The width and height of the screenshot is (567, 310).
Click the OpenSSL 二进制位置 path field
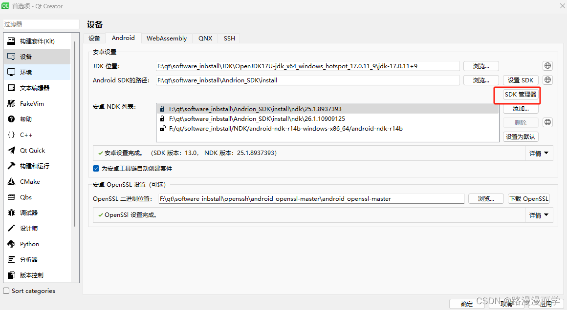tap(311, 198)
